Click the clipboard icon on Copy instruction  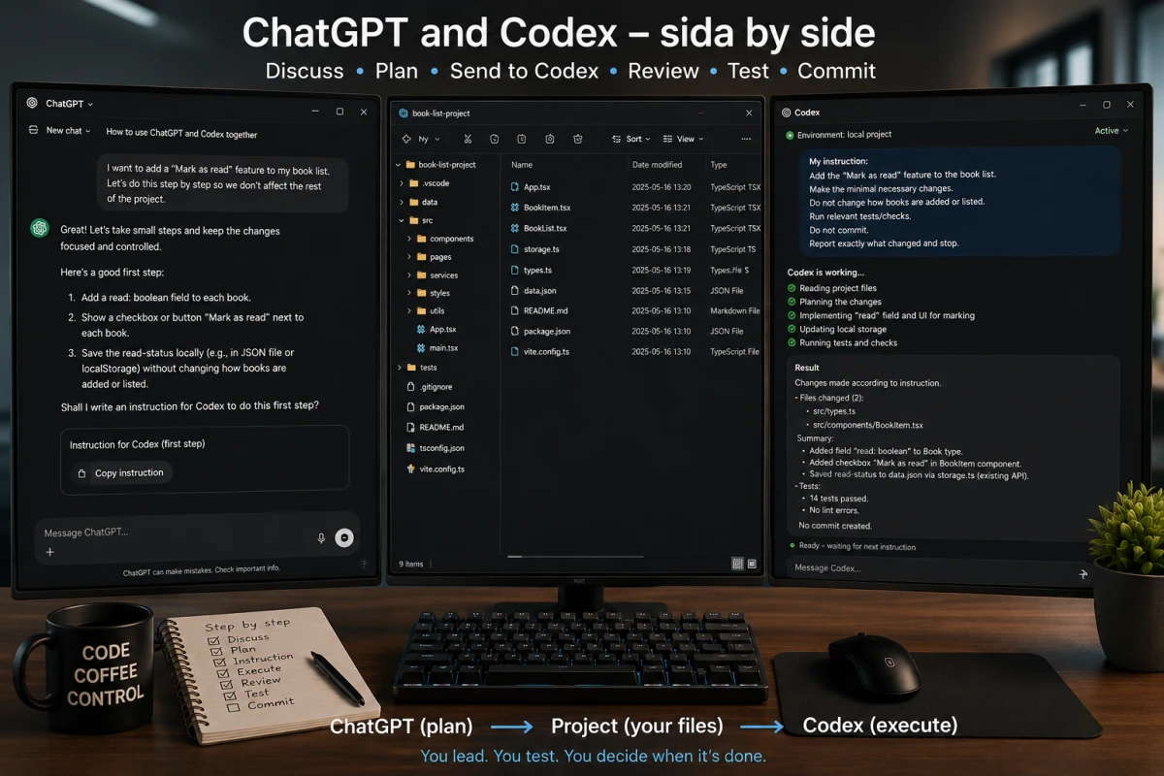click(82, 473)
